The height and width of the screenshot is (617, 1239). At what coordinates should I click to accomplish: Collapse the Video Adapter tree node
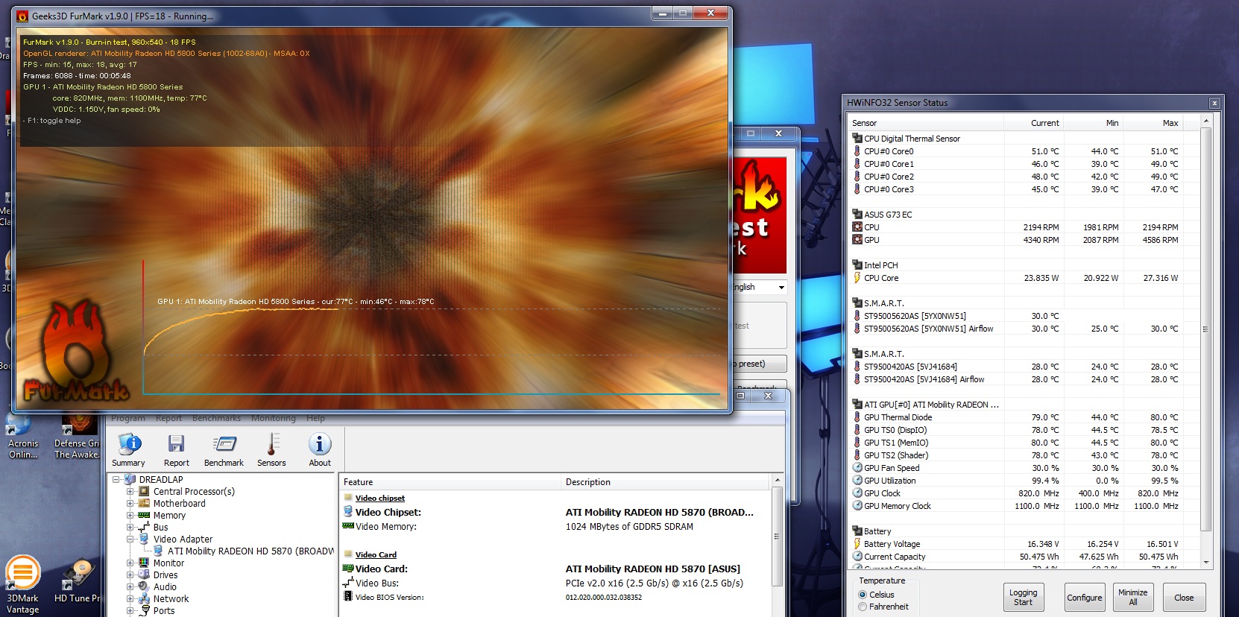click(130, 540)
